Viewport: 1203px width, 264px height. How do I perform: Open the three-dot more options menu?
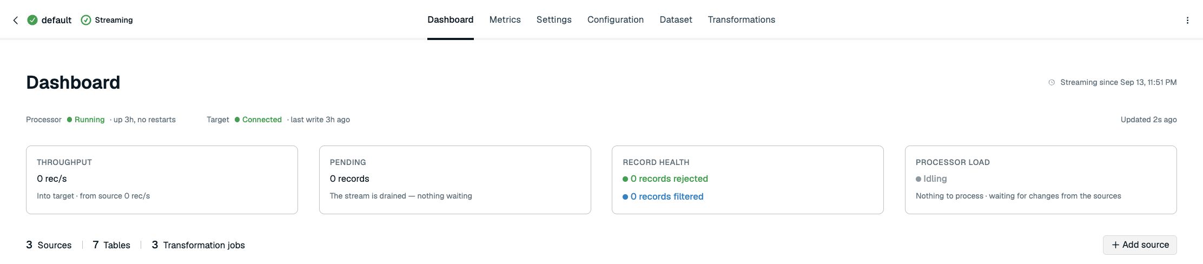coord(1187,20)
